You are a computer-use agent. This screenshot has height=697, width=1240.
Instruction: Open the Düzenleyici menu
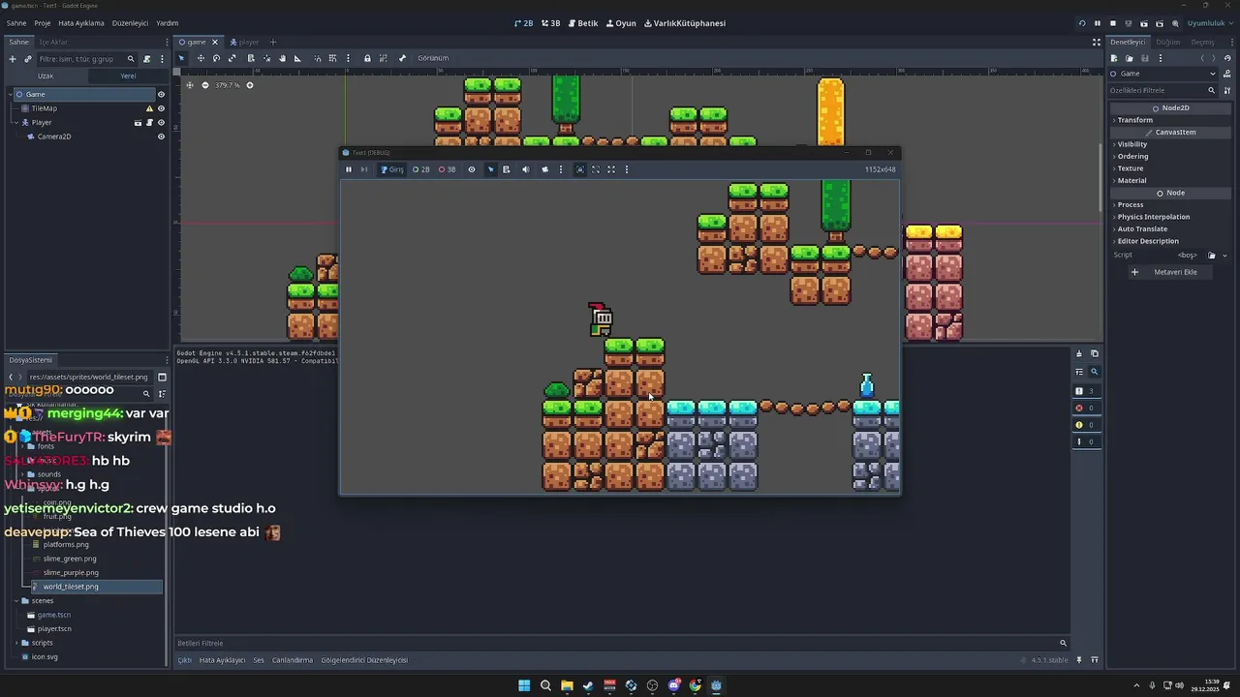[130, 23]
